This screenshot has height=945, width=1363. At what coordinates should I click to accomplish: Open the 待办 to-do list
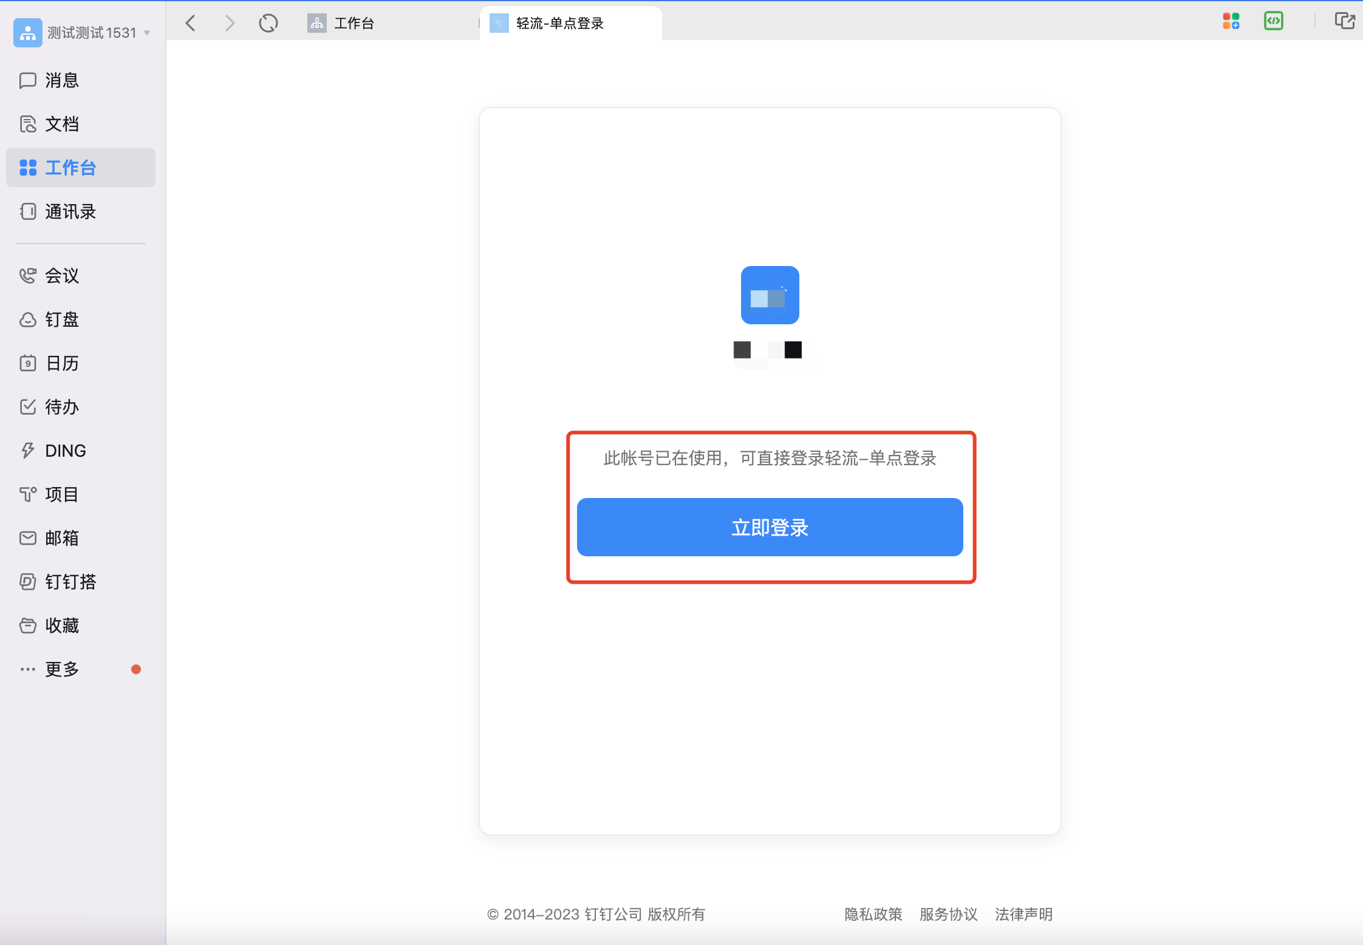(50, 407)
